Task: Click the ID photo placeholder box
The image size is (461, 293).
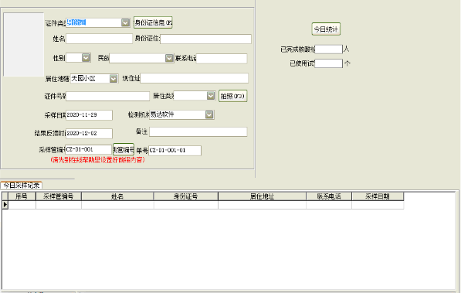Action: (23, 44)
